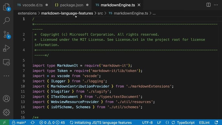Open the Remote Explorer icon
This screenshot has height=125, width=222.
coord(6,62)
